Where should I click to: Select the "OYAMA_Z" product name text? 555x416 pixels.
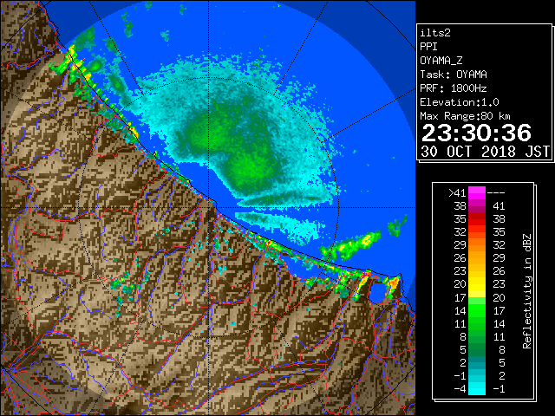[441, 61]
